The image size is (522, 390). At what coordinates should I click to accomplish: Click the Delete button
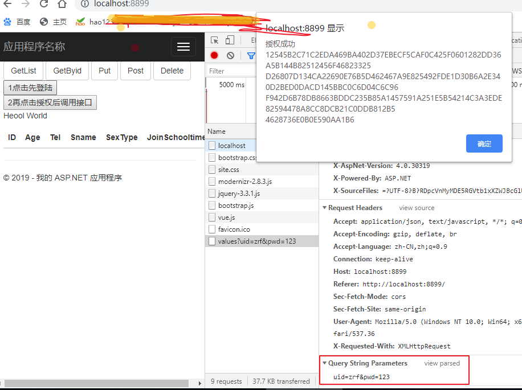tap(172, 71)
